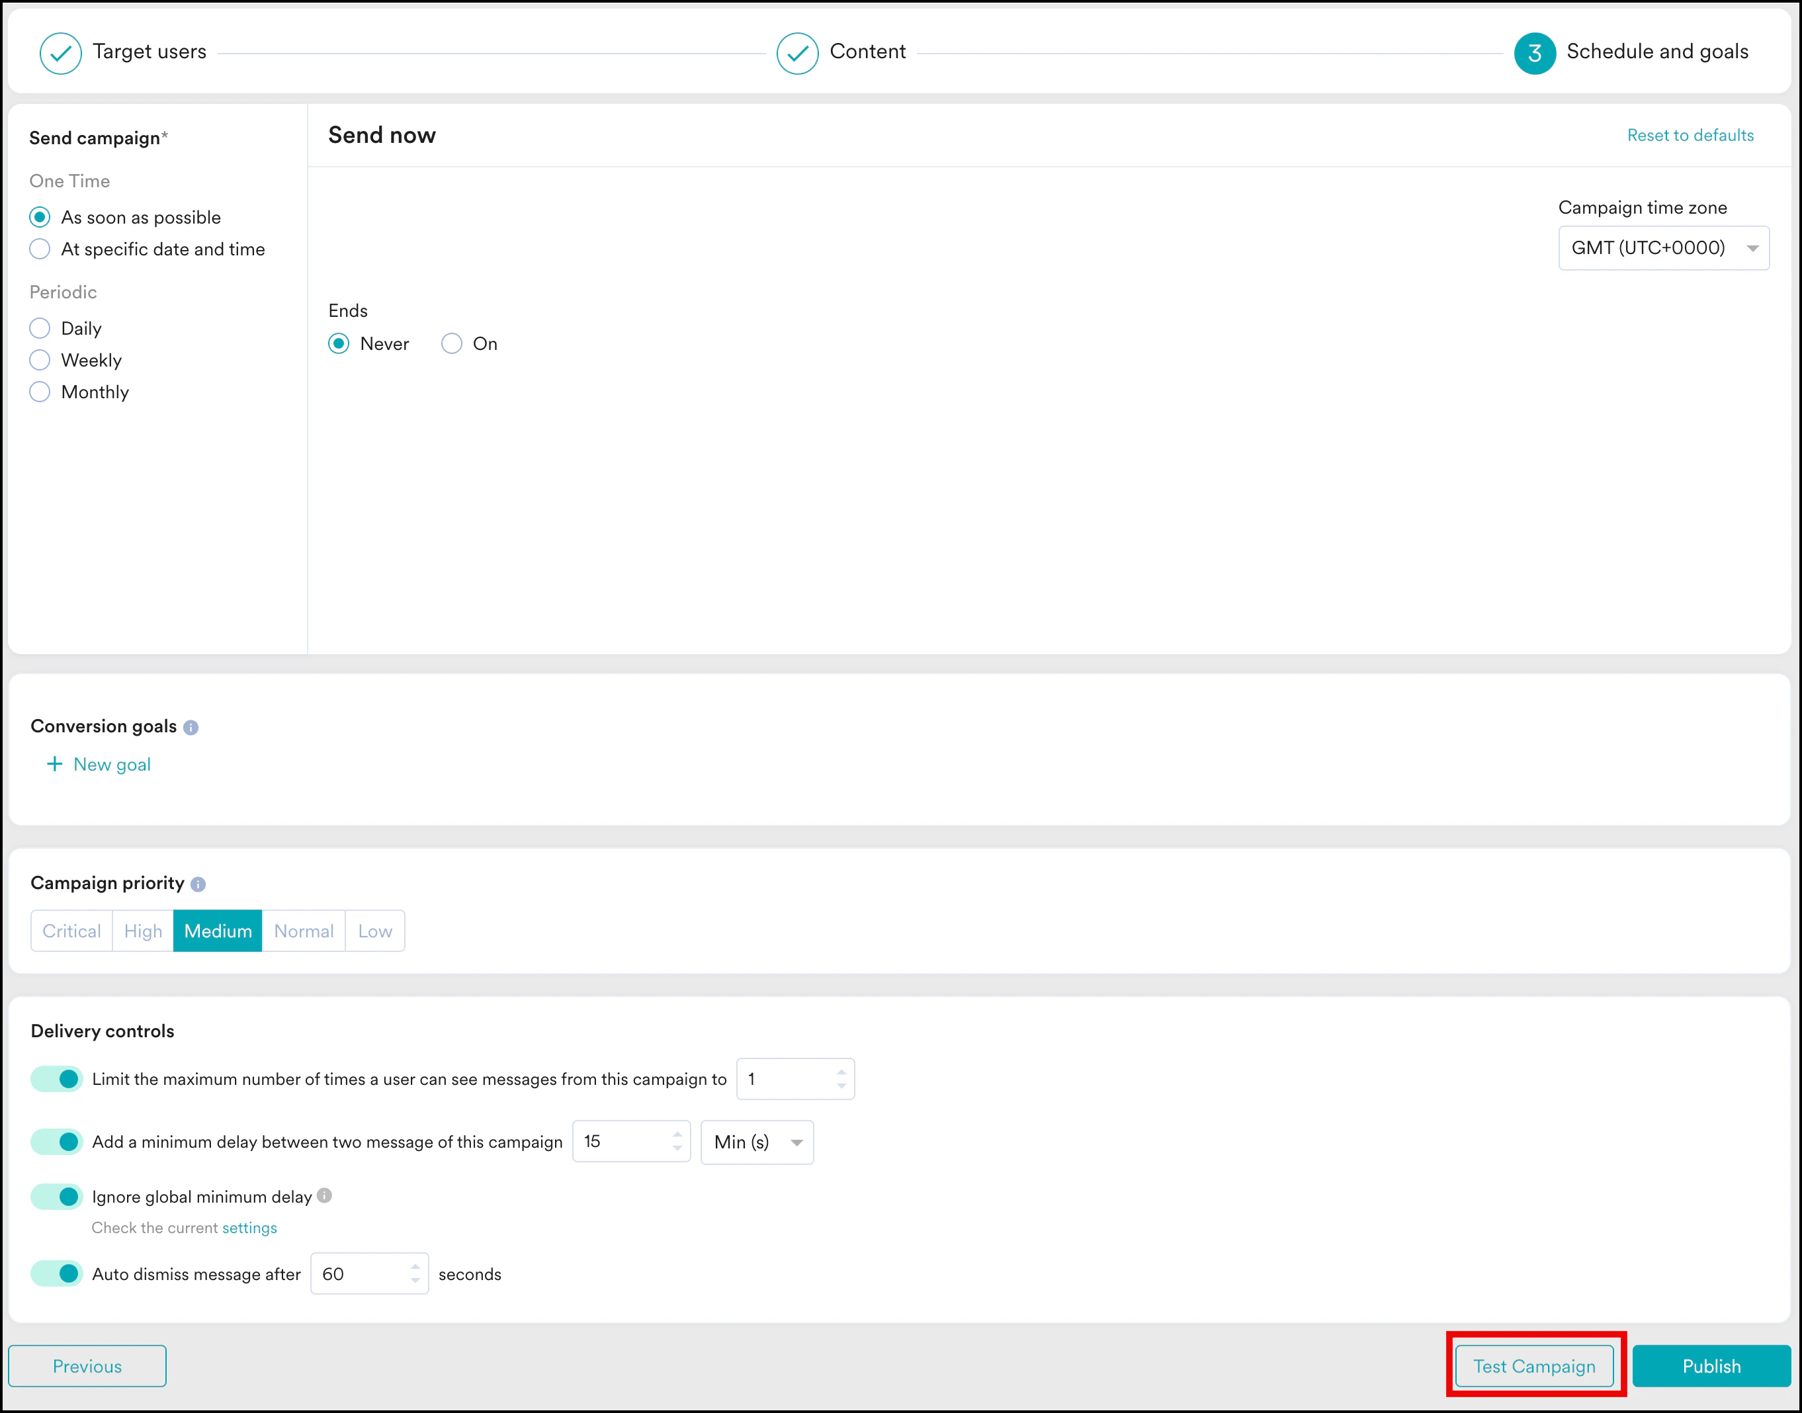
Task: Click the Target users checkmark step icon
Action: click(x=60, y=53)
